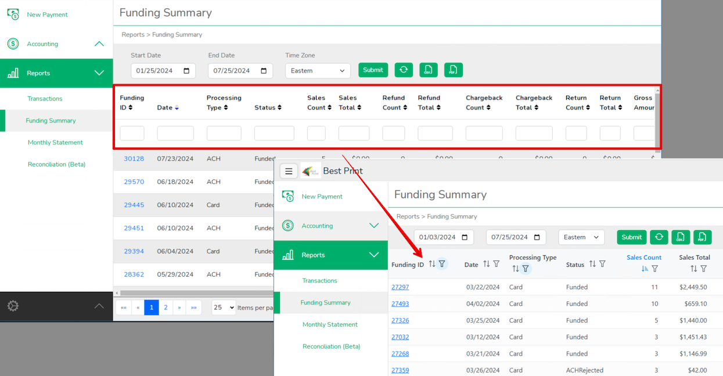The height and width of the screenshot is (376, 723).
Task: Sort by Status in the Best Print table
Action: click(x=592, y=264)
